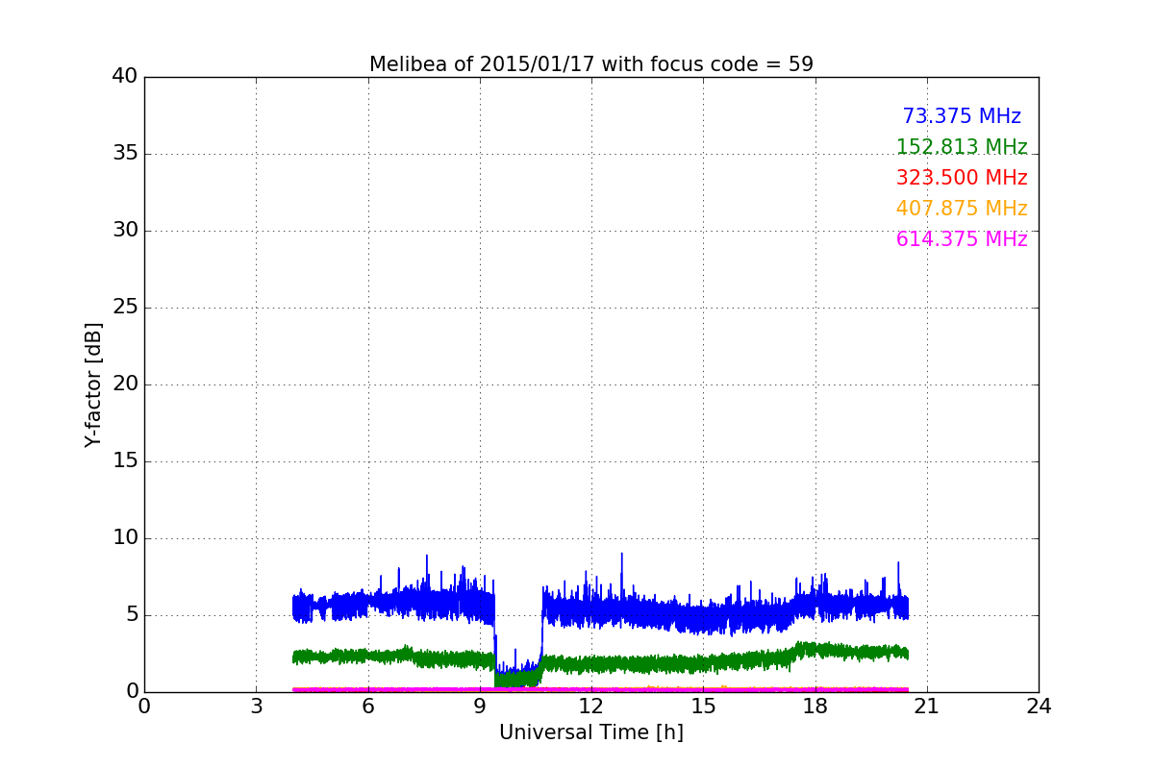Click the 'Y-factor [dB]' axis label
The image size is (1154, 769).
pyautogui.click(x=93, y=384)
